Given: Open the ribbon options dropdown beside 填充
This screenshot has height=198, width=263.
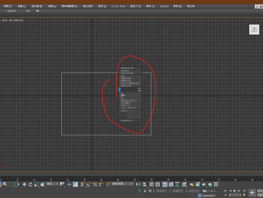Looking at the screenshot, I should coord(38,11).
